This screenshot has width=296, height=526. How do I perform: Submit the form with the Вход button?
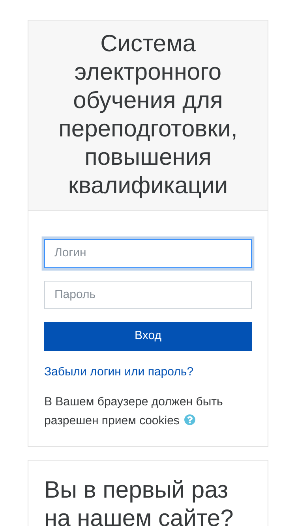coord(148,336)
